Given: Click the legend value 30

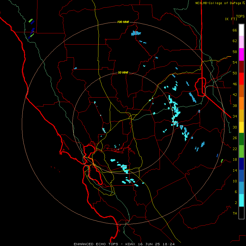Looking at the screenshot, I should 235,127.
